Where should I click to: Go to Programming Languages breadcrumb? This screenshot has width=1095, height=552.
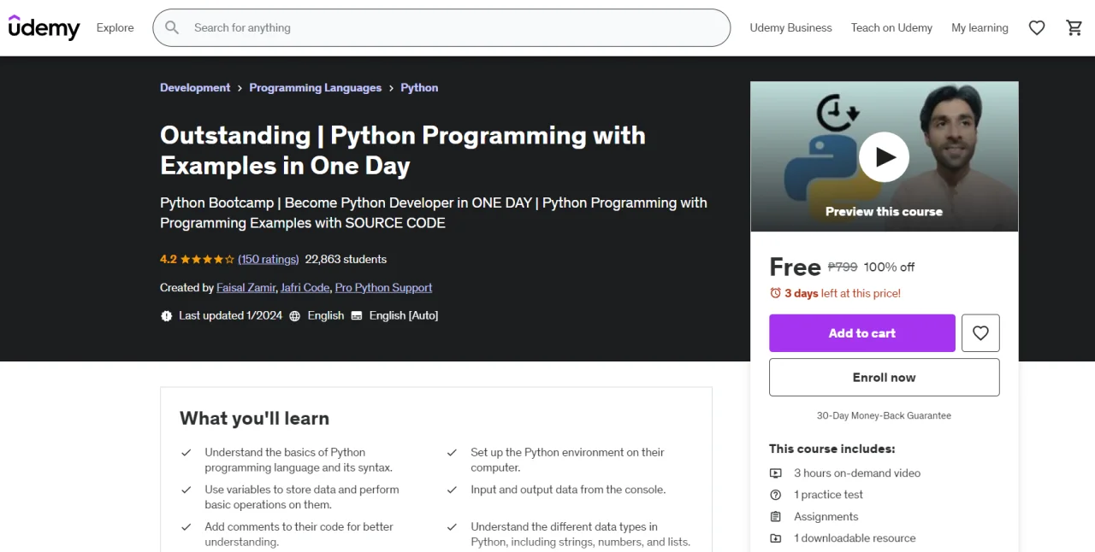pyautogui.click(x=316, y=88)
